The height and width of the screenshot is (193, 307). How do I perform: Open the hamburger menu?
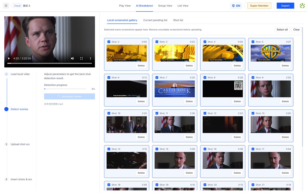click(6, 6)
